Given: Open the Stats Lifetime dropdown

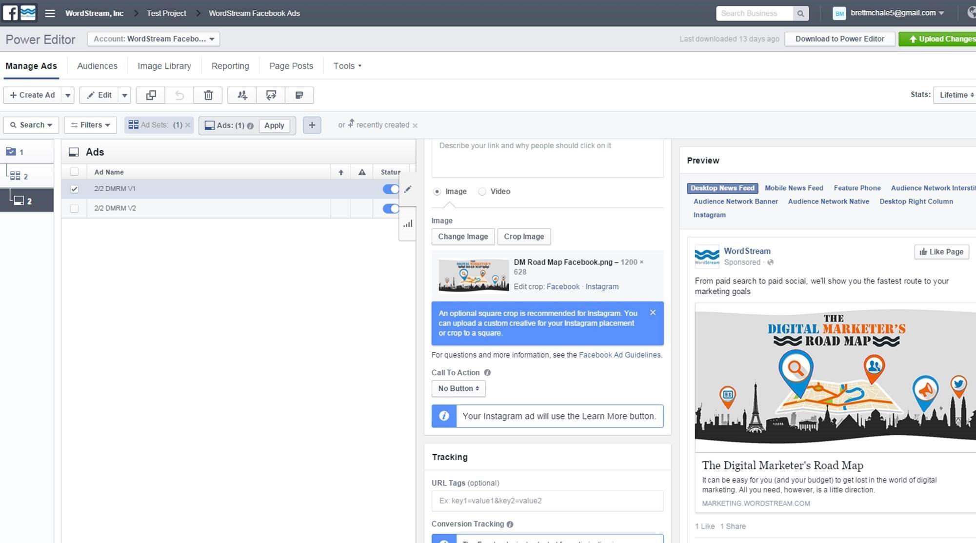Looking at the screenshot, I should coord(955,95).
